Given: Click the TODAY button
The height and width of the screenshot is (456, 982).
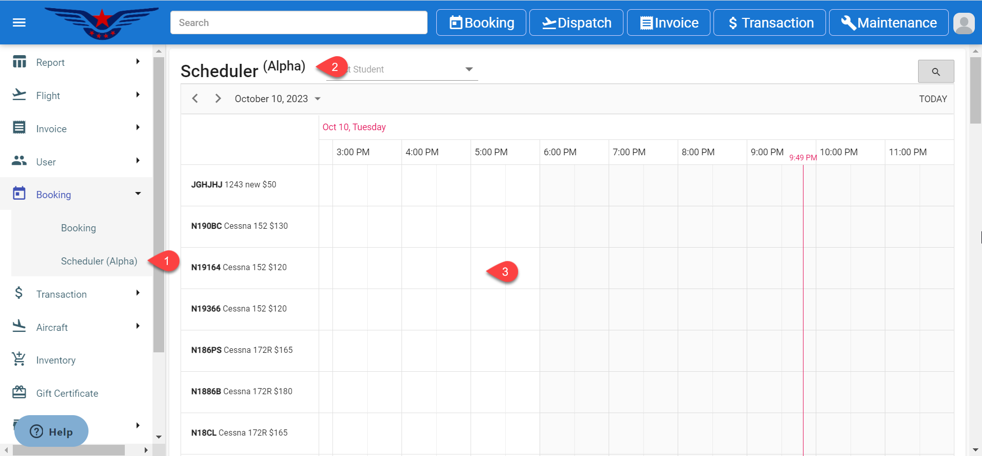Looking at the screenshot, I should pyautogui.click(x=932, y=99).
